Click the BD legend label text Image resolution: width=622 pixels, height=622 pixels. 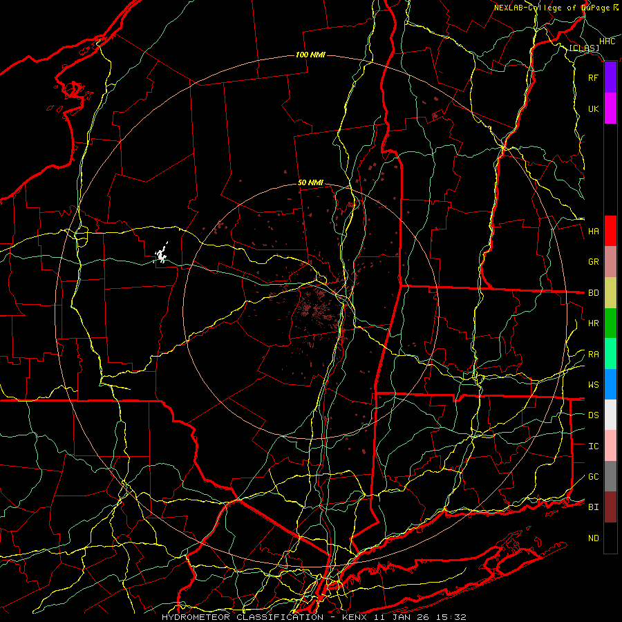pos(594,293)
